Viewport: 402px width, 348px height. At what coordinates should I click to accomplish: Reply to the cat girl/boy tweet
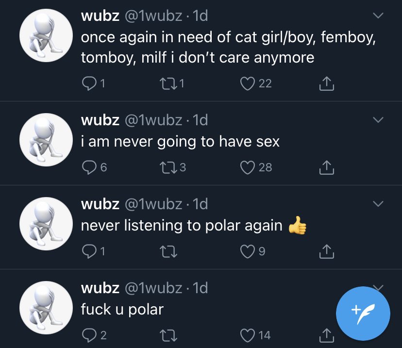(x=88, y=84)
